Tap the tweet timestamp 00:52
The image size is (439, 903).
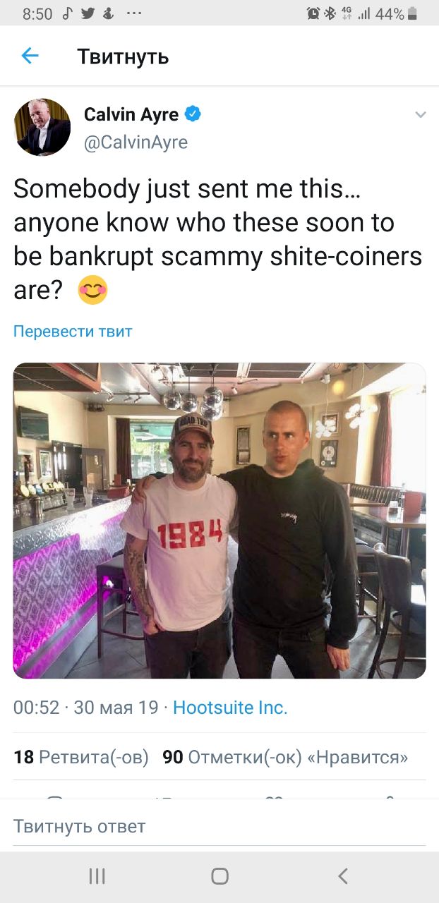coord(36,708)
